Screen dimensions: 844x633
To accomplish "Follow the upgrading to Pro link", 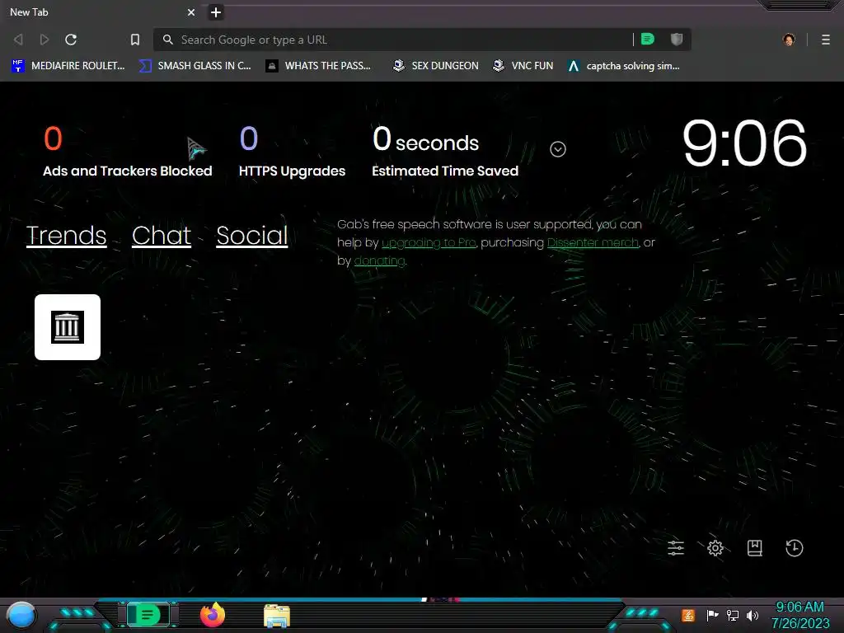I will coord(429,243).
